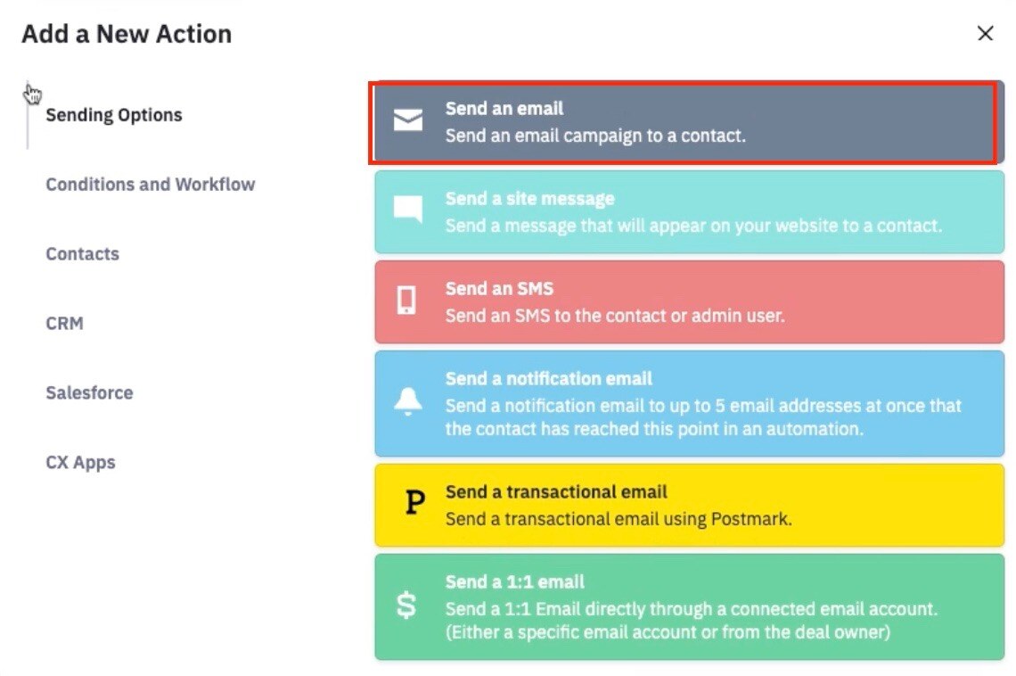
Task: Click the envelope icon for Send an email
Action: click(x=408, y=120)
